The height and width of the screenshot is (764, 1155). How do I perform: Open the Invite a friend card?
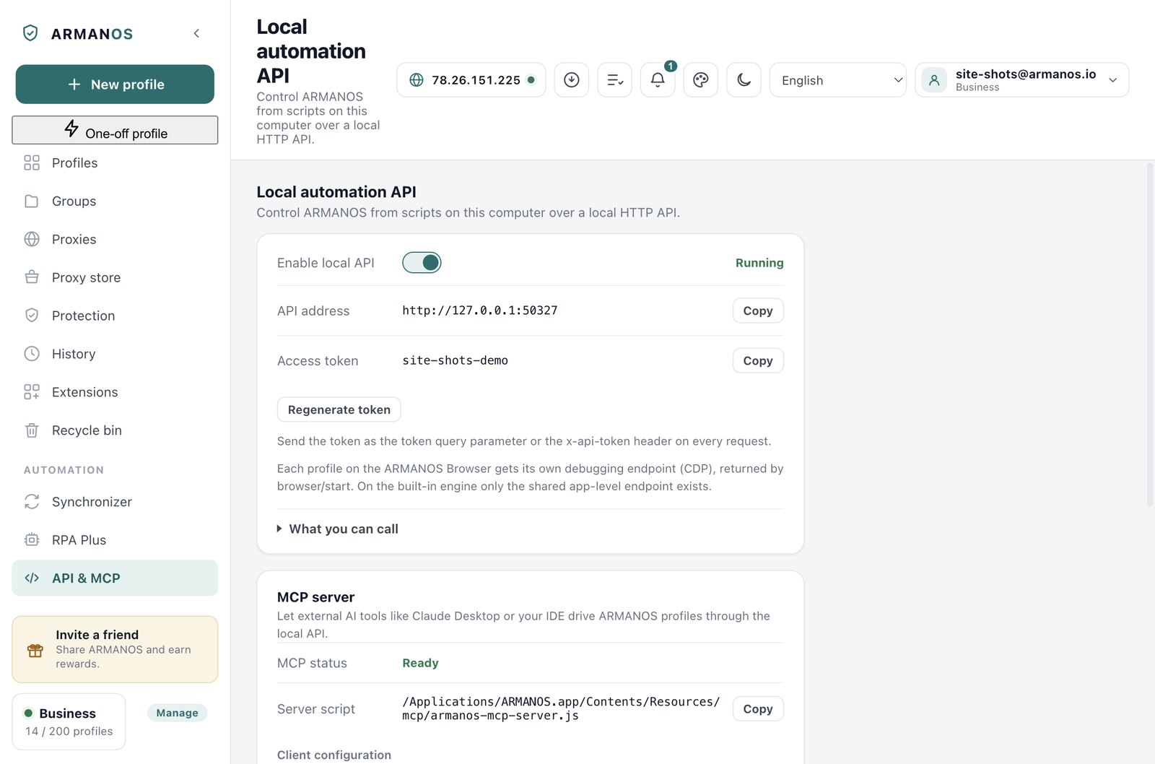coord(115,649)
